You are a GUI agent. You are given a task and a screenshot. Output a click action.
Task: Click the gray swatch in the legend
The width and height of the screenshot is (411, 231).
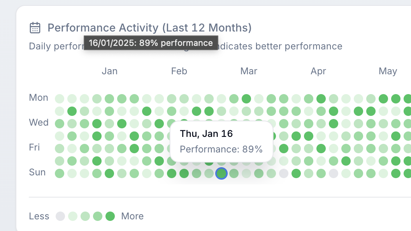point(60,216)
